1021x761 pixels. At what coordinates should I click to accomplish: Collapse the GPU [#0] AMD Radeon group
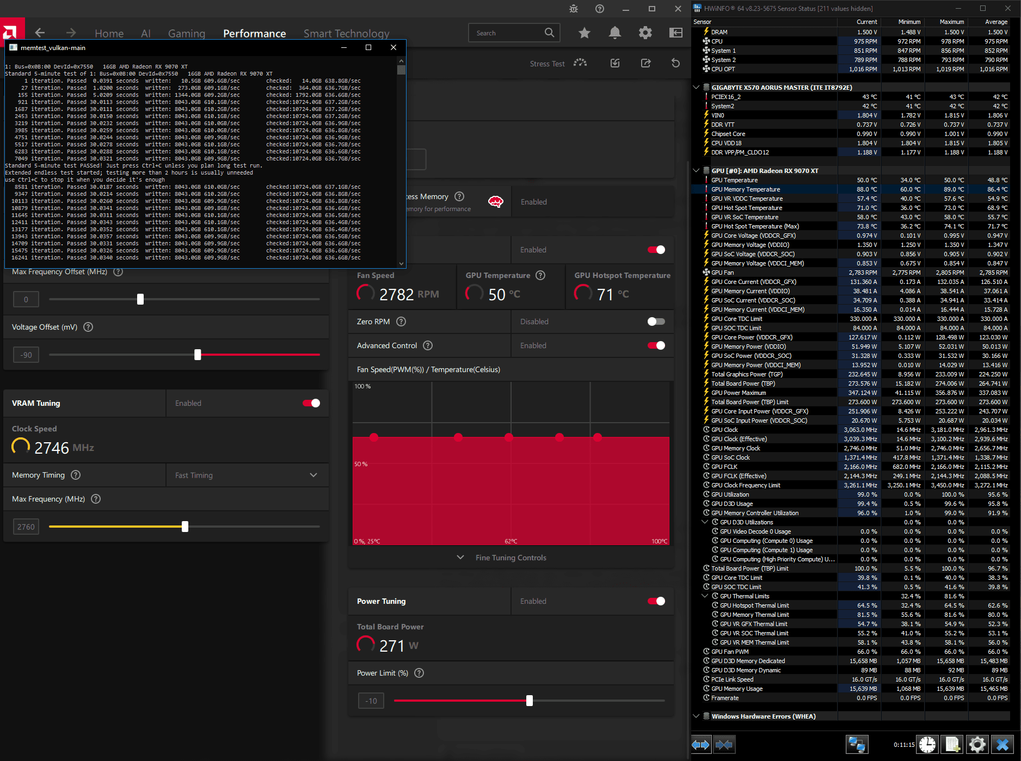[696, 170]
